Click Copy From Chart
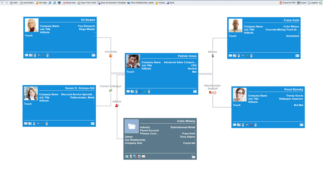The width and height of the screenshot is (323, 172). 87,3
